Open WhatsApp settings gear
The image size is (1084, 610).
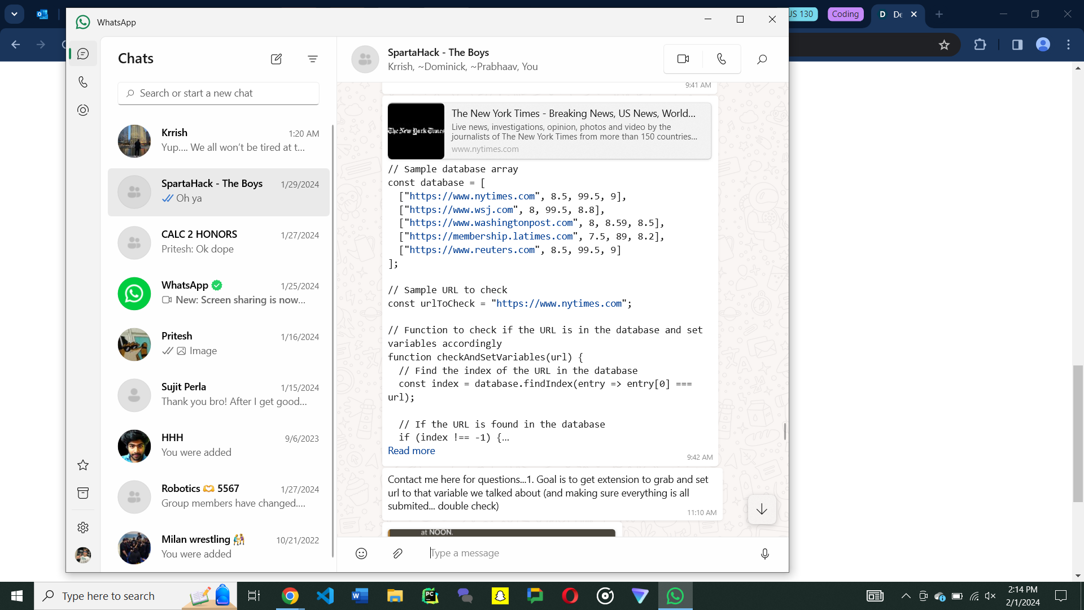pos(83,527)
